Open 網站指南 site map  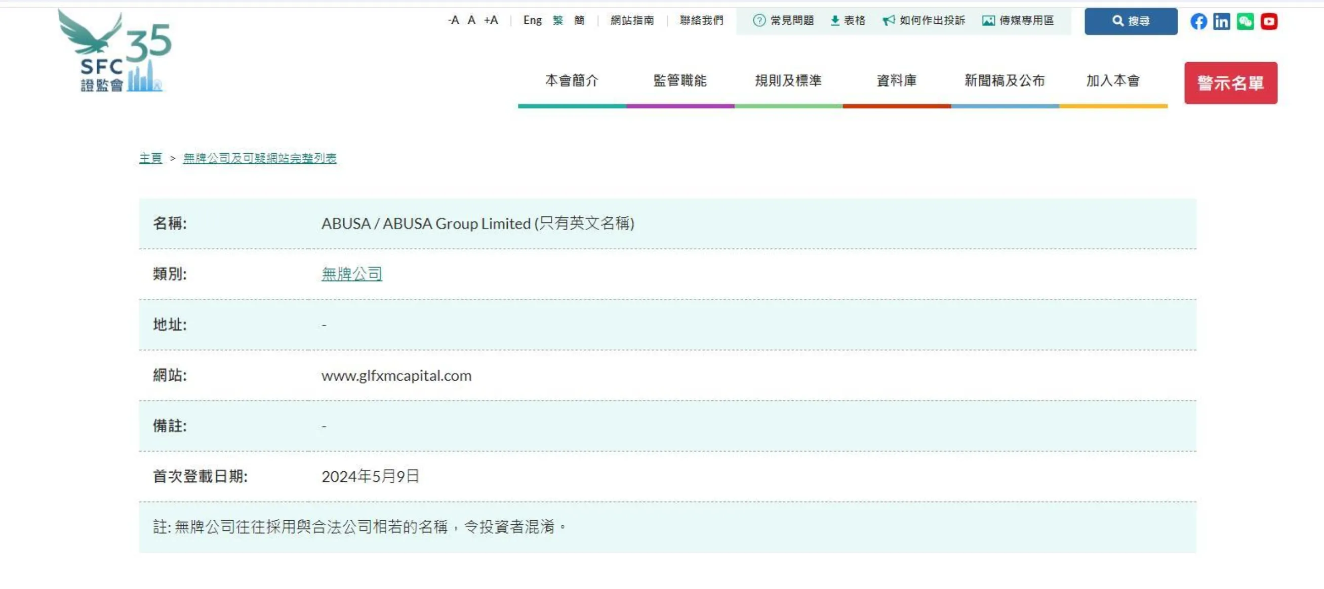click(x=632, y=20)
